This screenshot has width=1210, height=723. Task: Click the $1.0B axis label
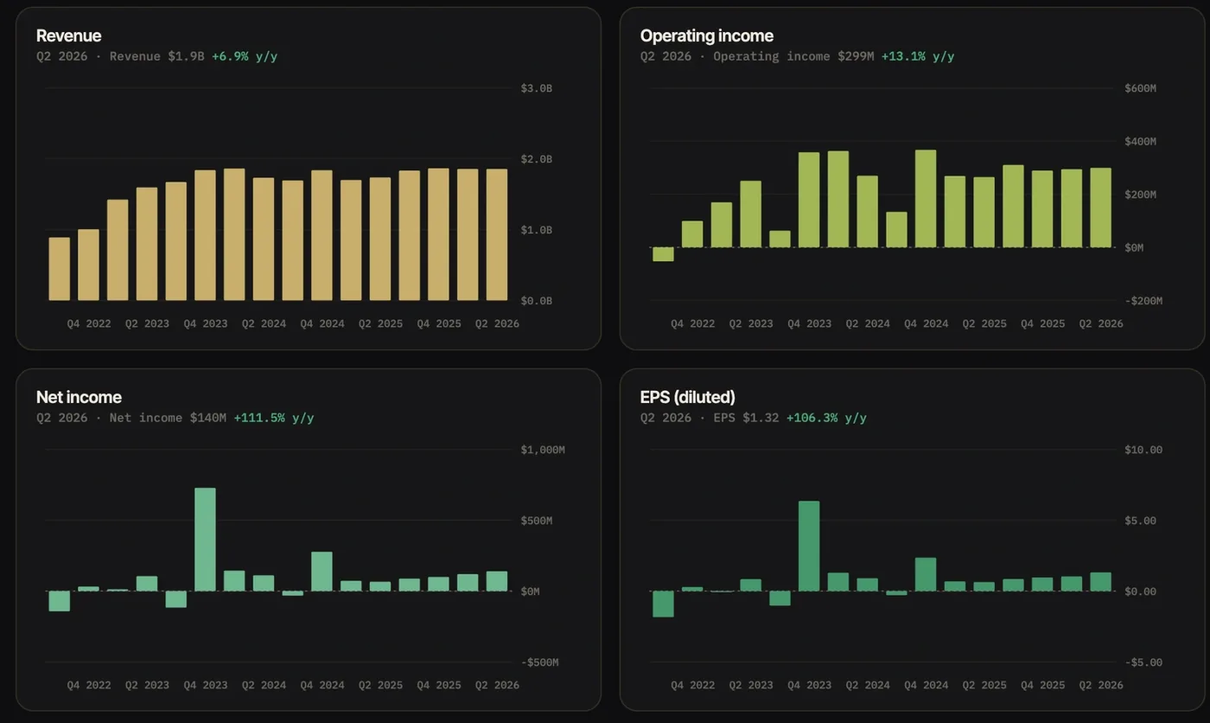coord(536,230)
